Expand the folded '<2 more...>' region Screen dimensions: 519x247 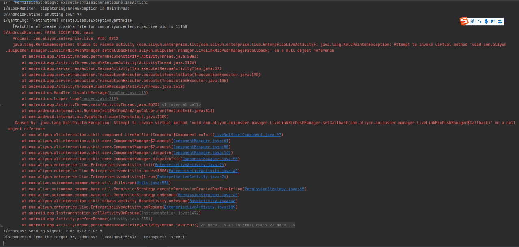282,225
